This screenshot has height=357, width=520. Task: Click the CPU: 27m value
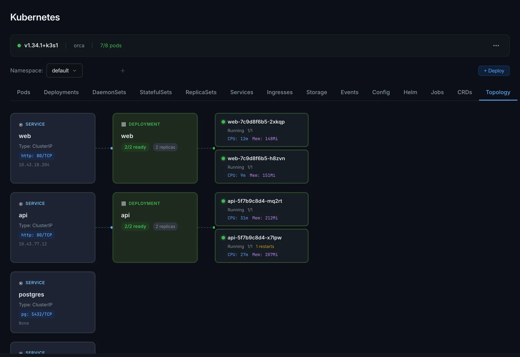point(238,255)
